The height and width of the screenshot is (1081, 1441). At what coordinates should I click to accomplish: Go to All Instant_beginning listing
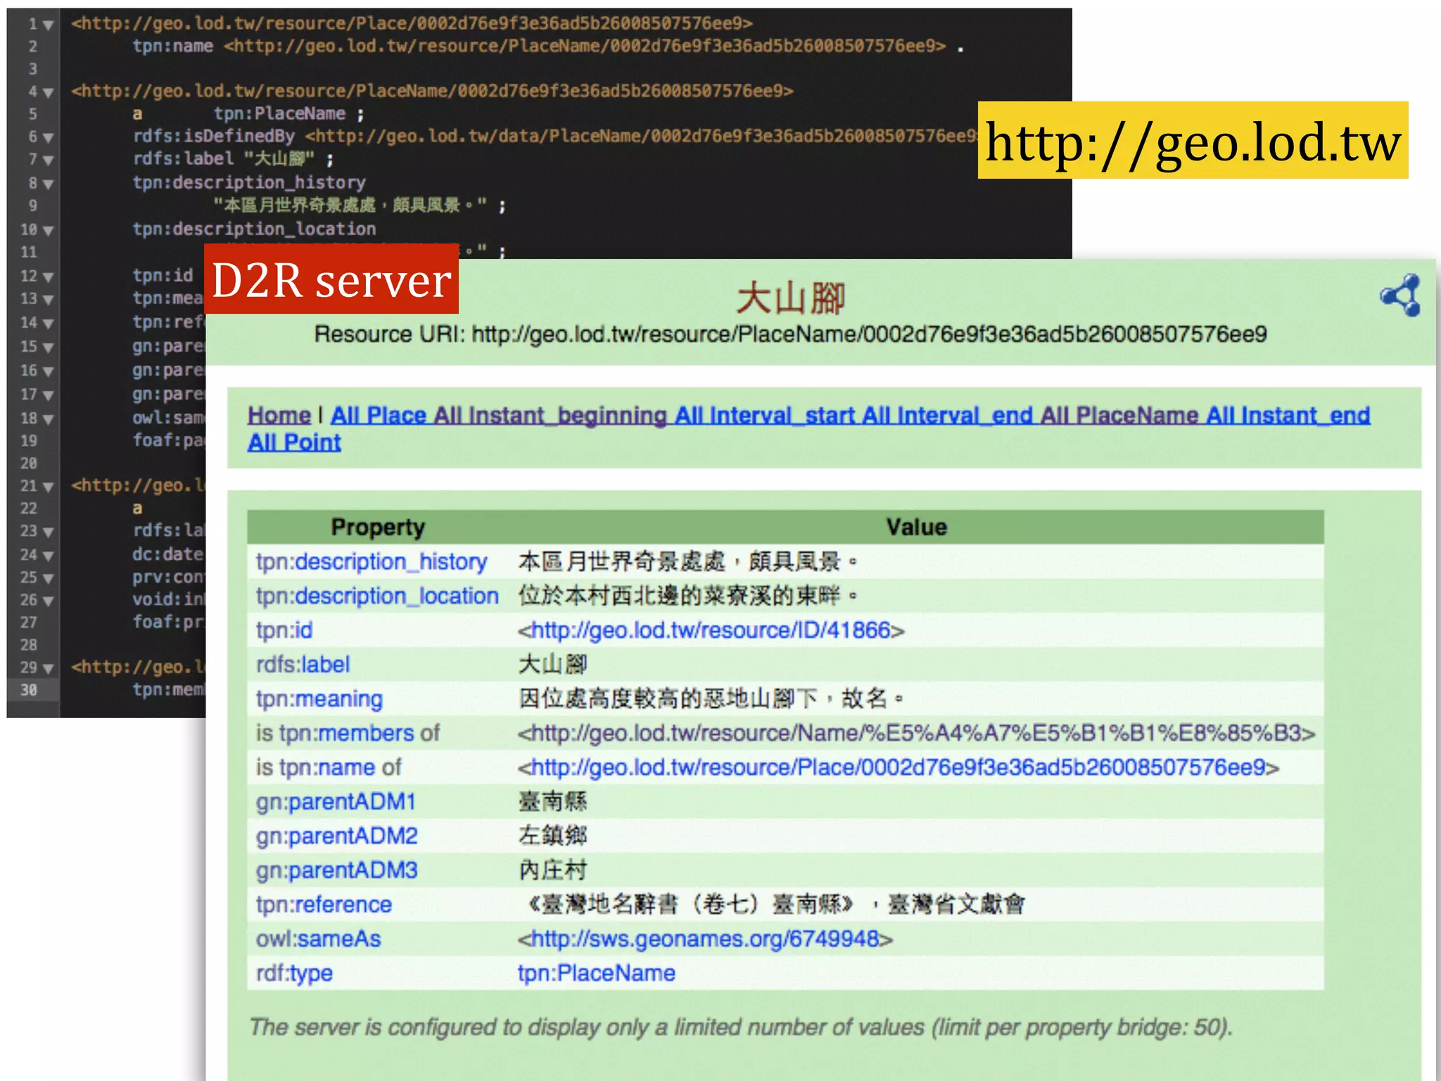click(550, 416)
